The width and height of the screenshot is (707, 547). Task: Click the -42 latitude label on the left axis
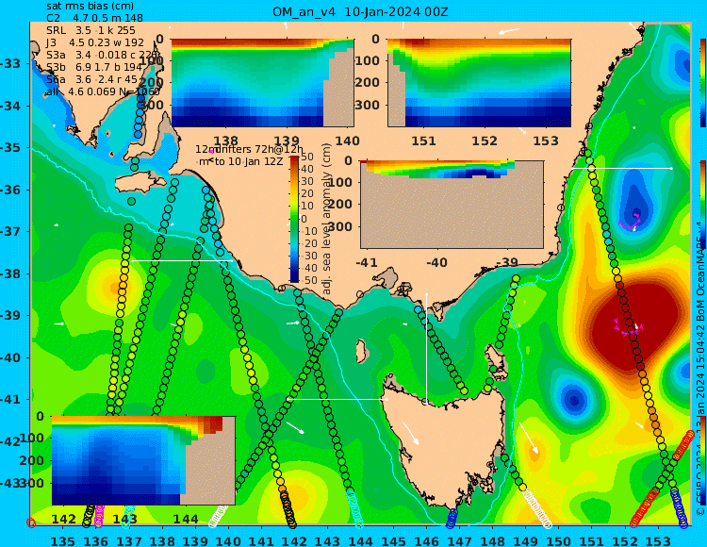pyautogui.click(x=10, y=441)
